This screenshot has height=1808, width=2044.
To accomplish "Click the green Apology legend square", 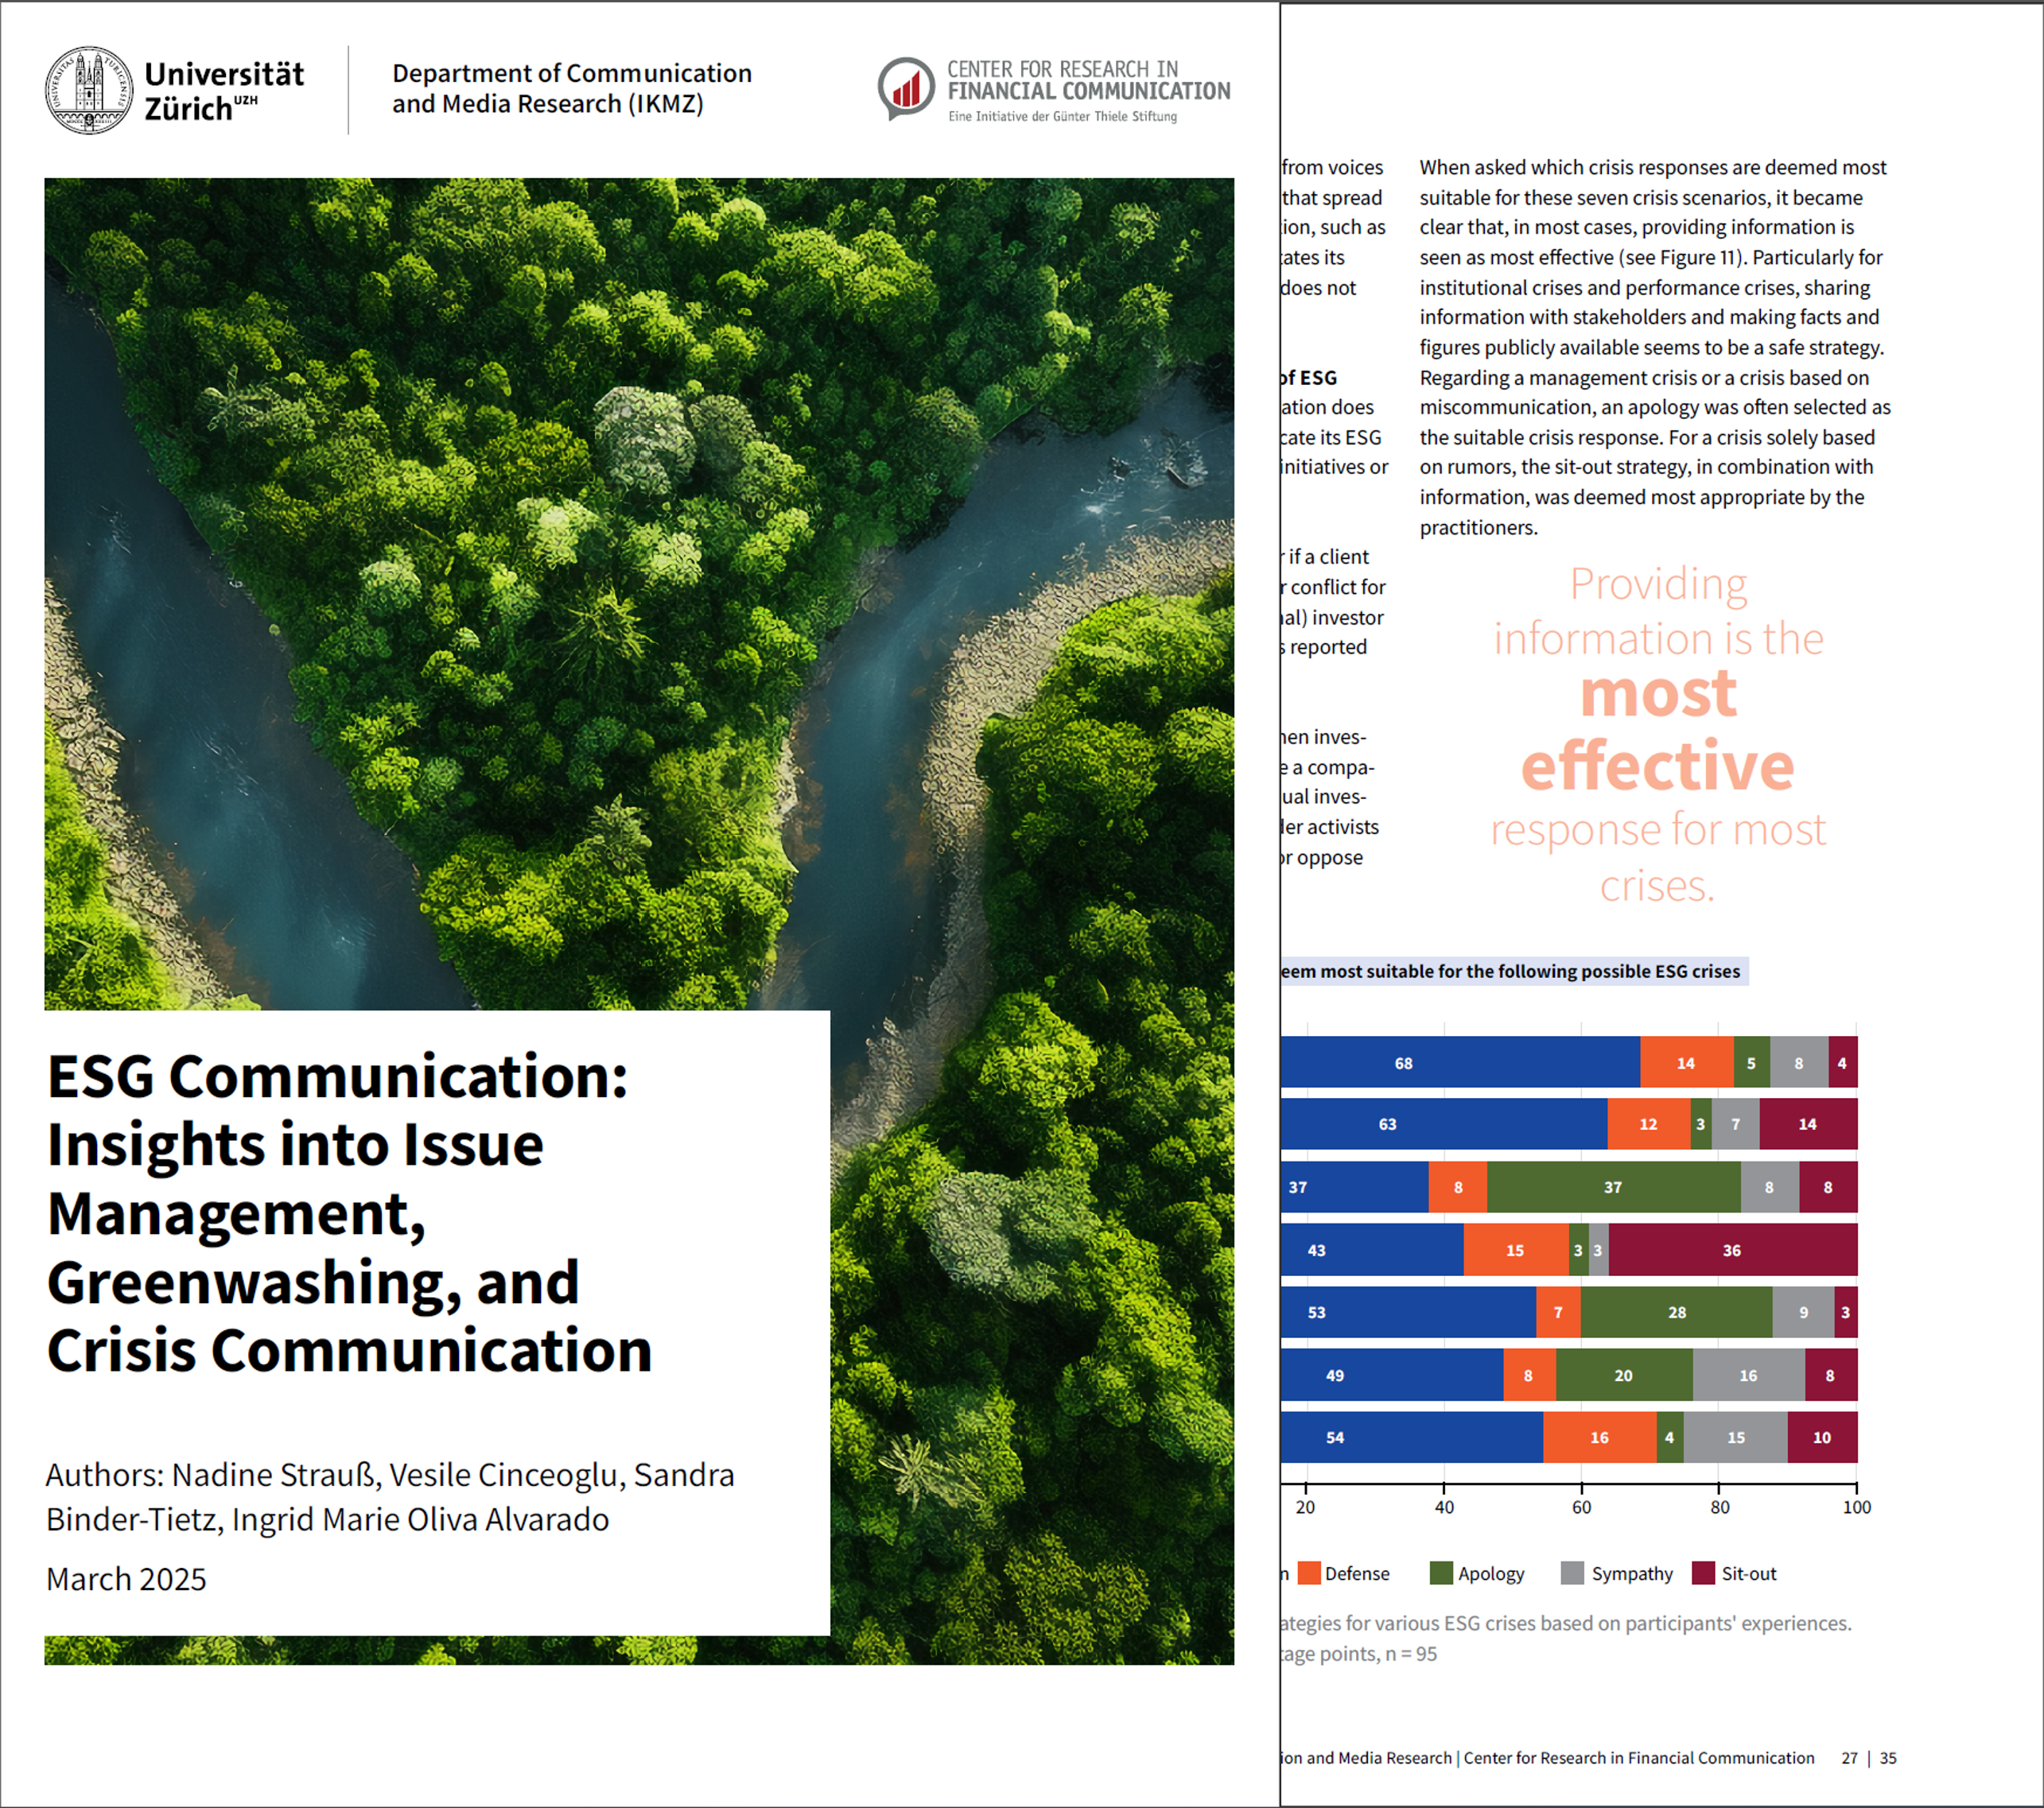I will 1441,1573.
